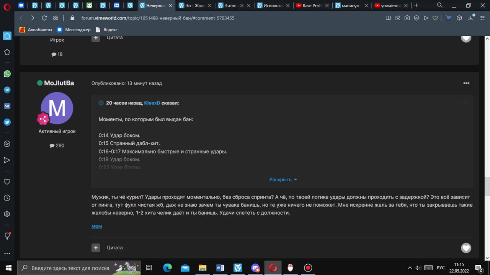490x275 pixels.
Task: Open the sidebar history clock icon
Action: pos(7,198)
